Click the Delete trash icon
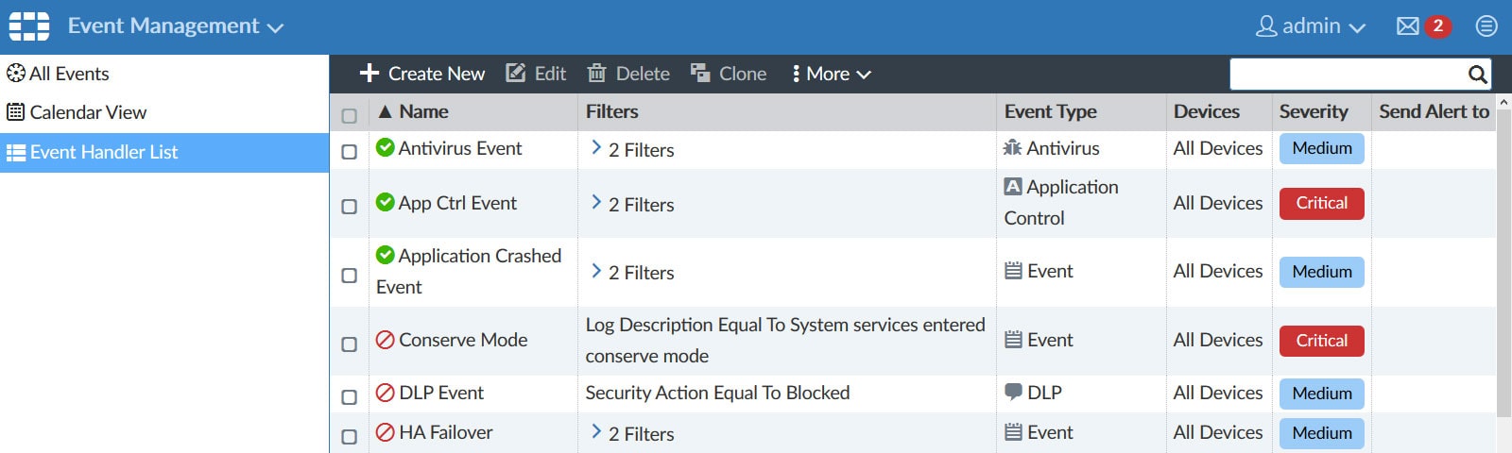This screenshot has height=453, width=1512. point(596,74)
